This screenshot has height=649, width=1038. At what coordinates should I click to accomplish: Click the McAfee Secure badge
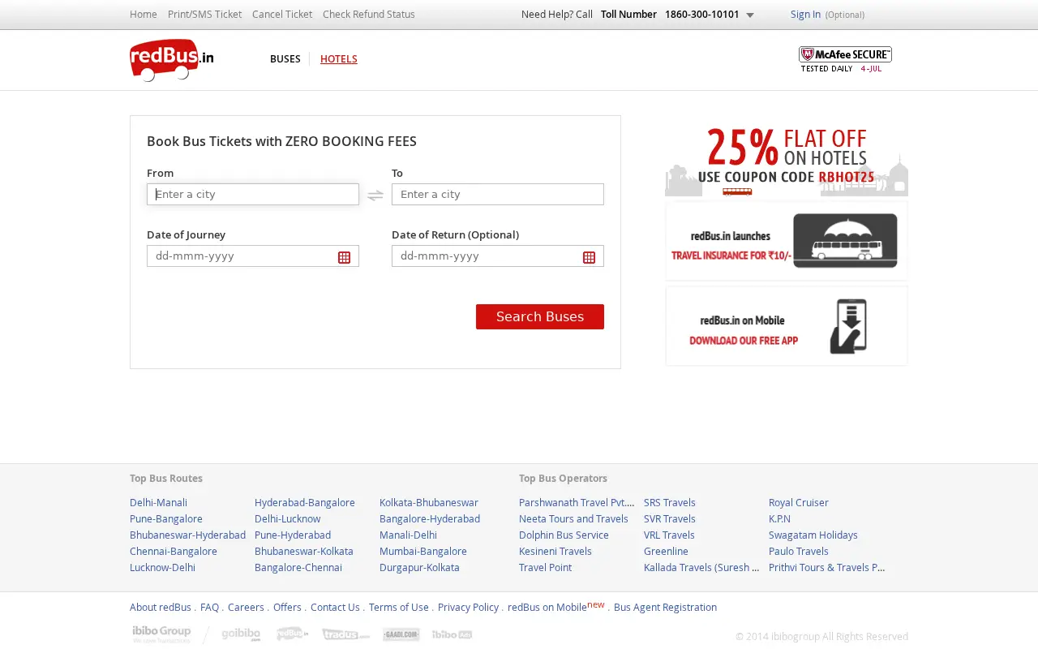(x=845, y=59)
